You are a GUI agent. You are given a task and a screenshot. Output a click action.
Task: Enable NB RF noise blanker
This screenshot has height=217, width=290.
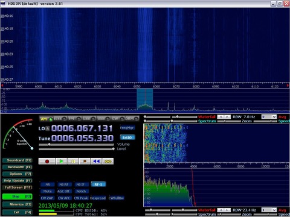(x=64, y=184)
